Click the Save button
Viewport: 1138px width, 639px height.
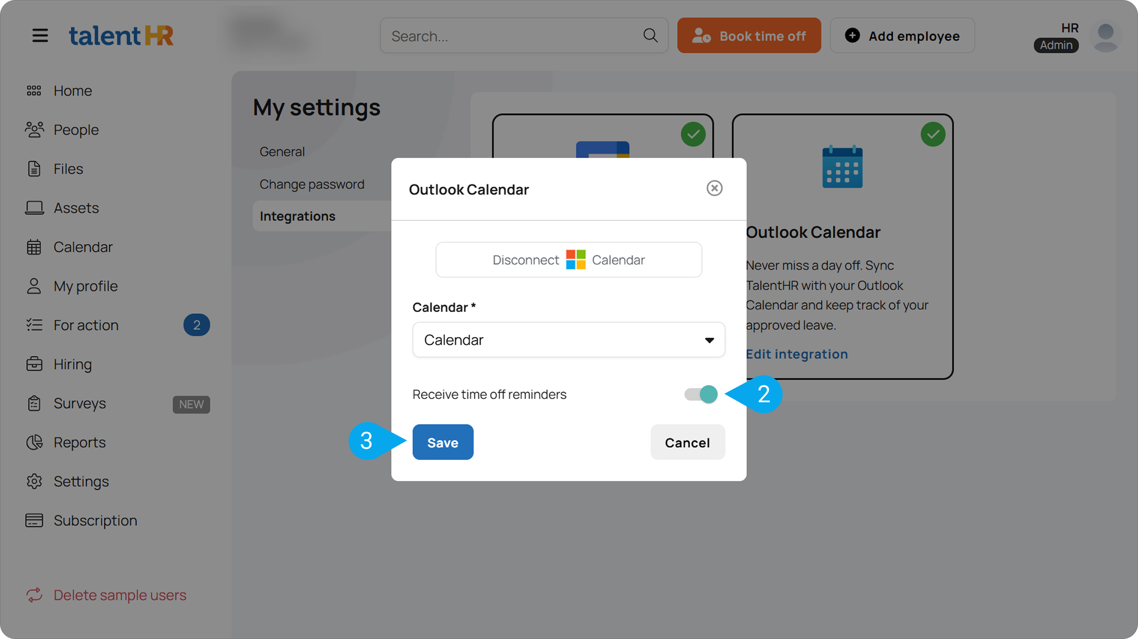pyautogui.click(x=443, y=442)
